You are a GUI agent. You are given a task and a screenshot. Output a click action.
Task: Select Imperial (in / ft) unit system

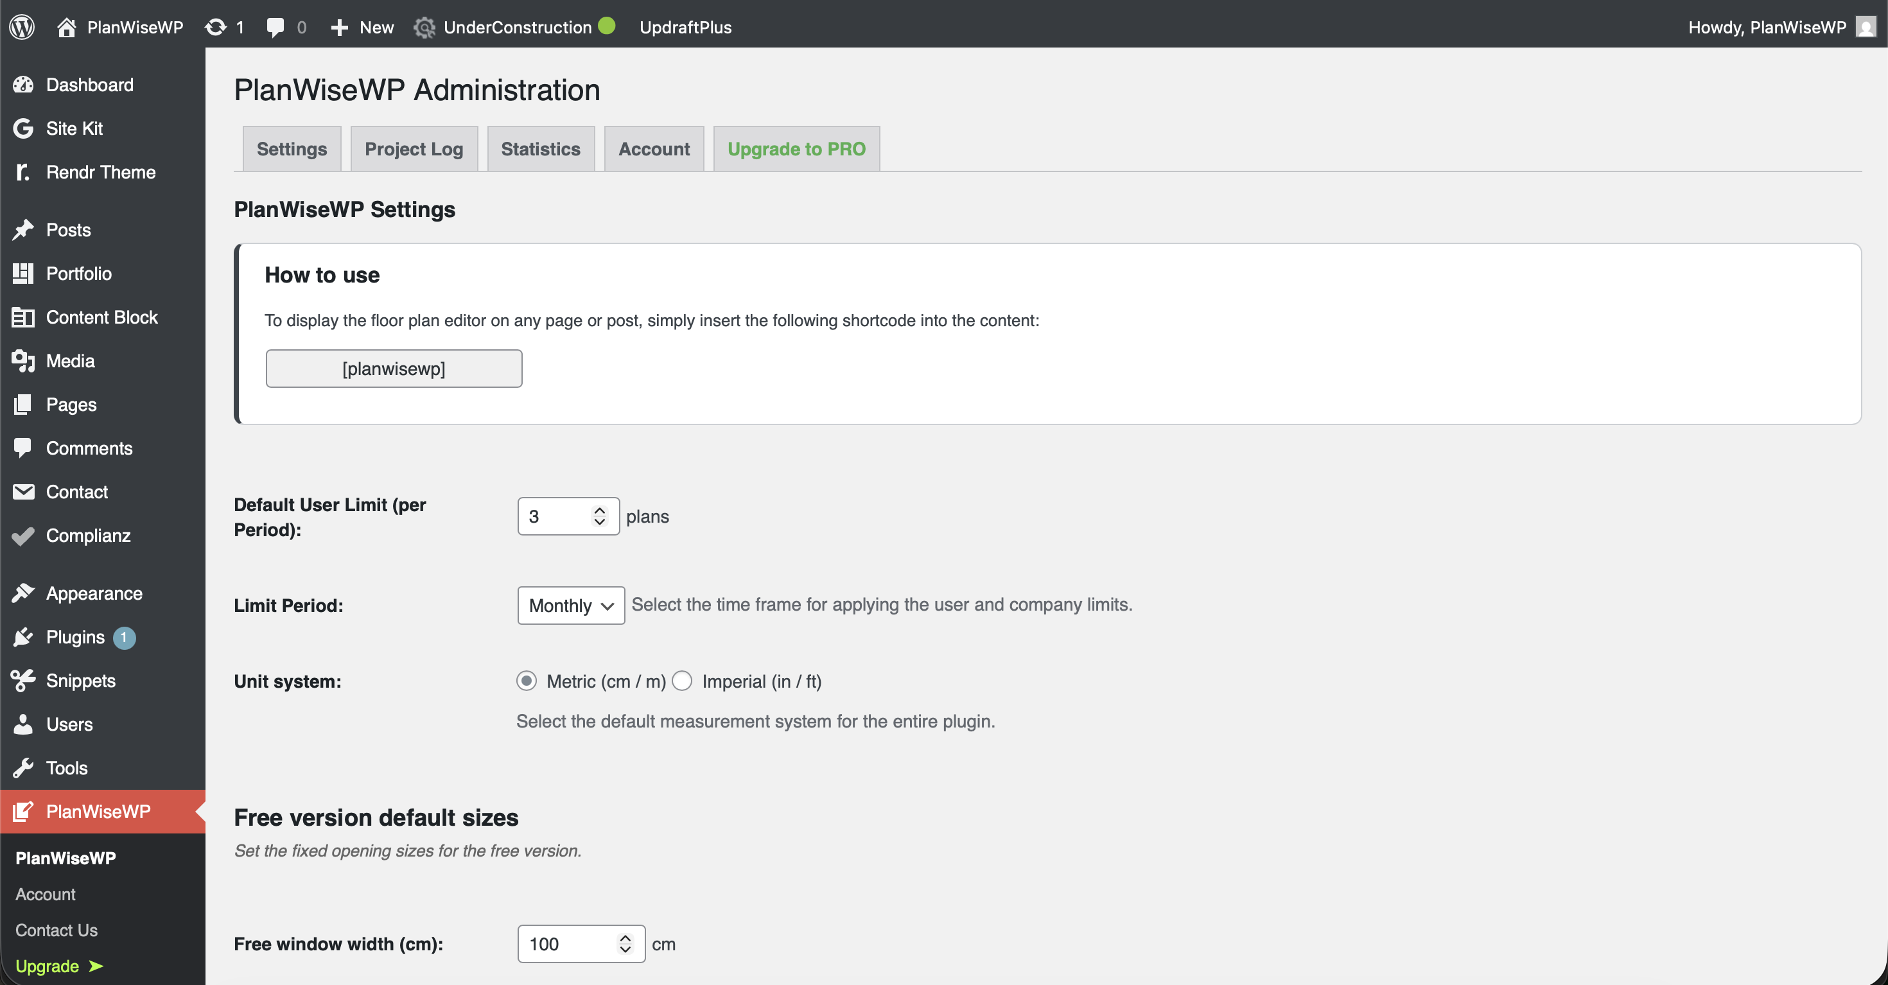pos(683,681)
